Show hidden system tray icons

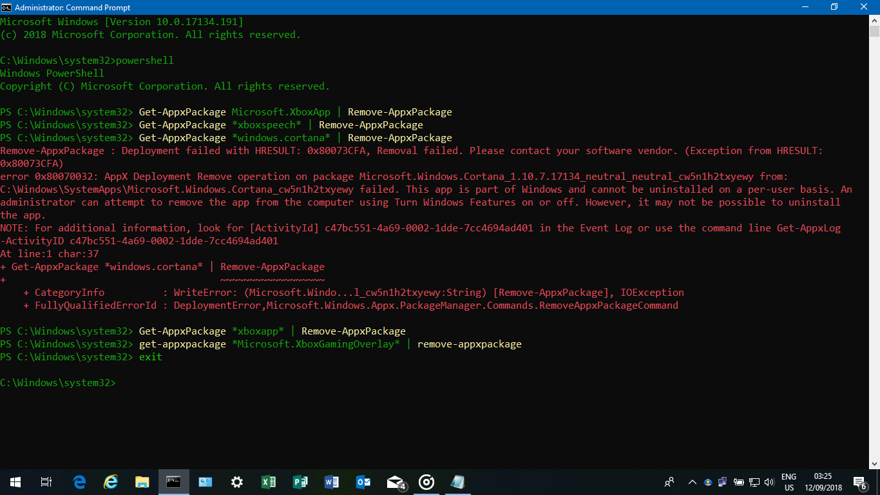click(693, 482)
